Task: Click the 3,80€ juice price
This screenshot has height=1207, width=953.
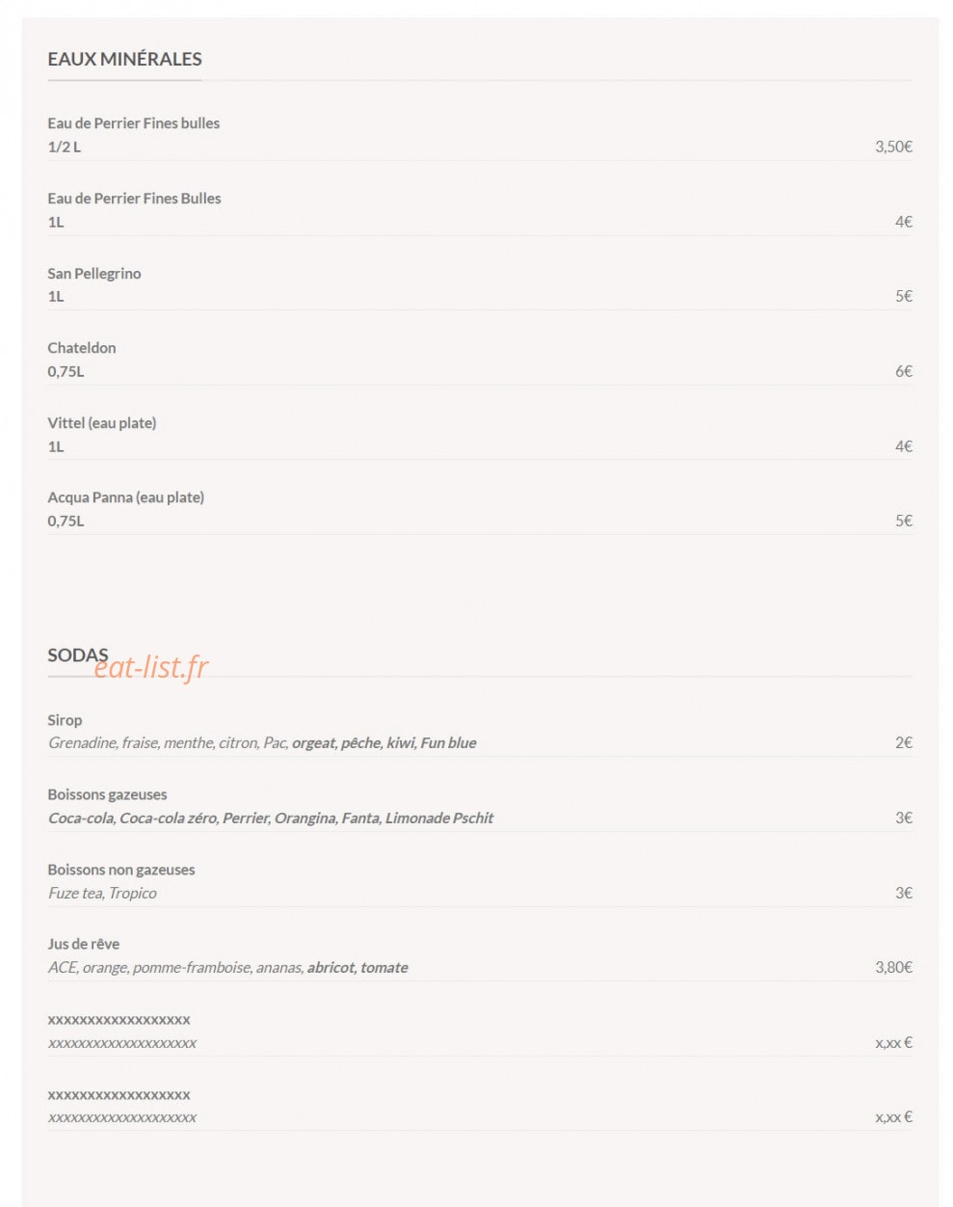Action: pos(893,967)
